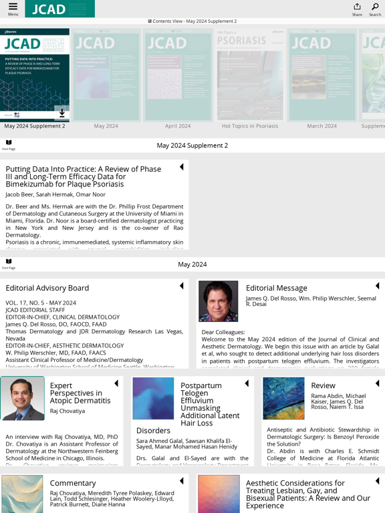Open the Aesthetic Considerations polygon image
Viewport: 385px width, 513px height.
coord(219,494)
